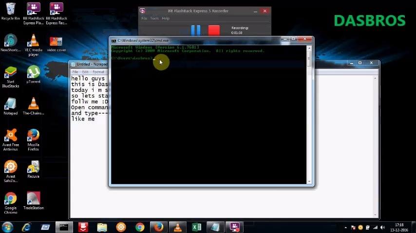416x233 pixels.
Task: Open the NewShortcut desktop icon
Action: pos(11,43)
